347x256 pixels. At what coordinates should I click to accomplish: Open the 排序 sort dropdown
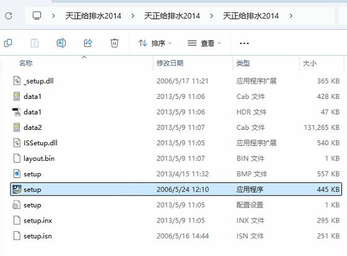[x=155, y=43]
